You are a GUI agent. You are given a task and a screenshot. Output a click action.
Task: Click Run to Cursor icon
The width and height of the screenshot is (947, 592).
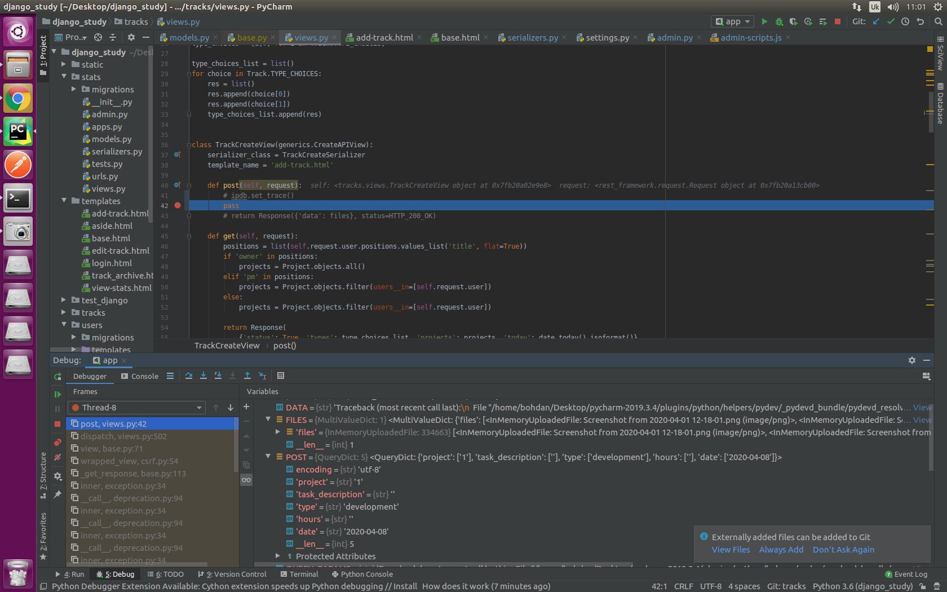[262, 375]
